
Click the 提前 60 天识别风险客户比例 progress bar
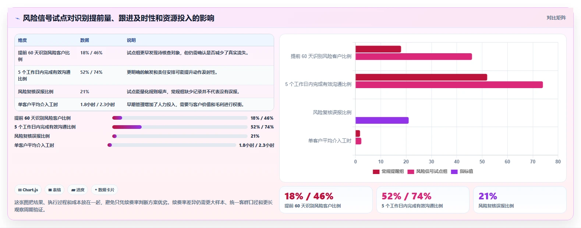180,118
